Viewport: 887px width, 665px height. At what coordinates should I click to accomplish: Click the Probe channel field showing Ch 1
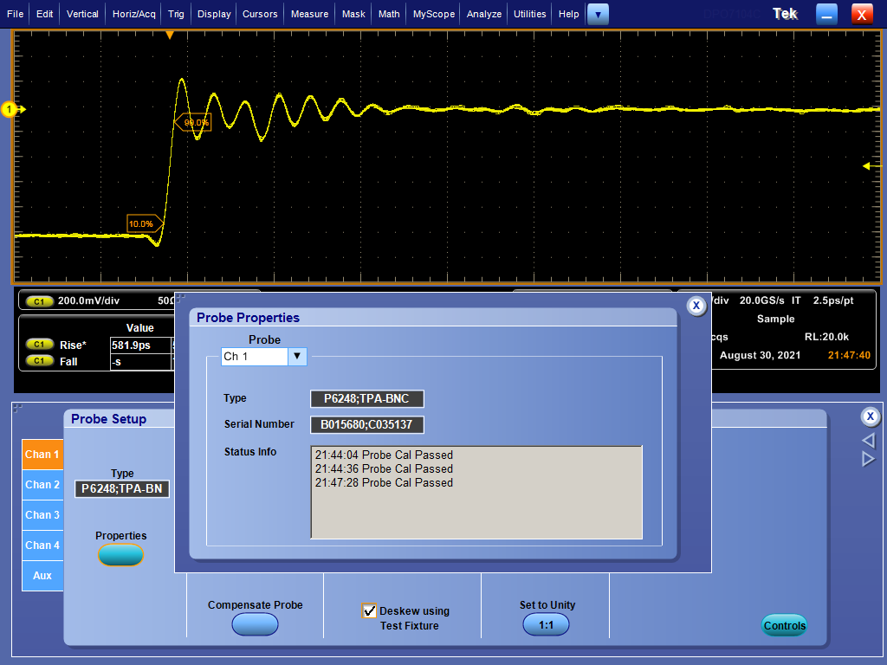tap(255, 356)
